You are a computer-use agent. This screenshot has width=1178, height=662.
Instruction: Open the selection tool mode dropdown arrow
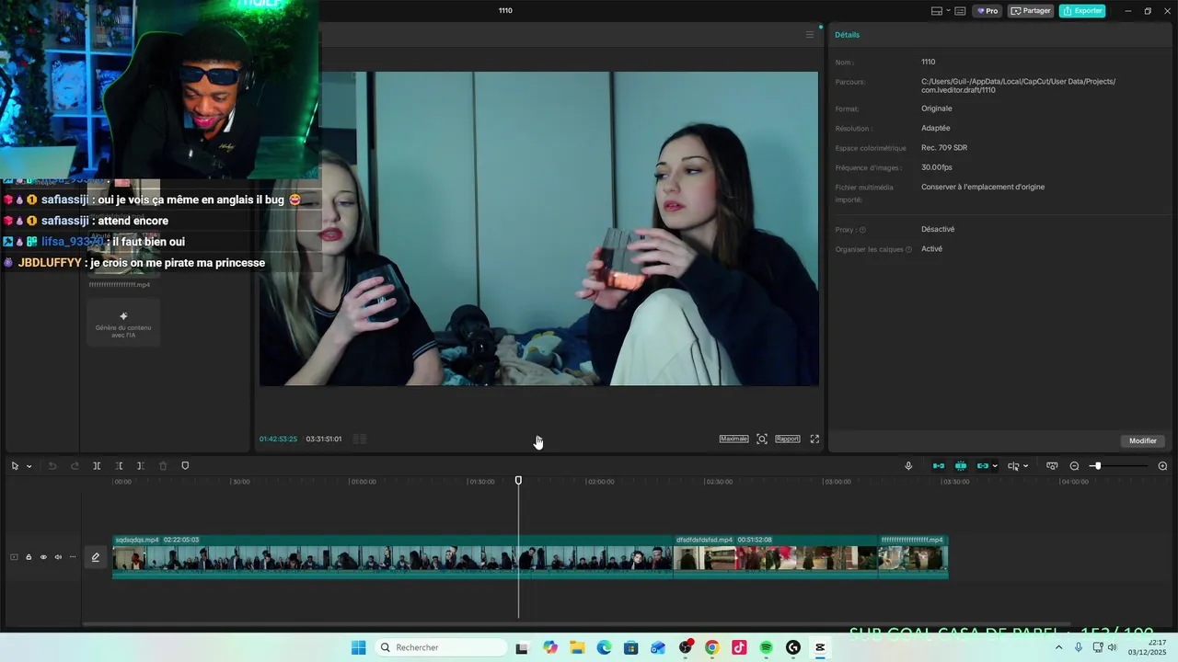coord(29,466)
